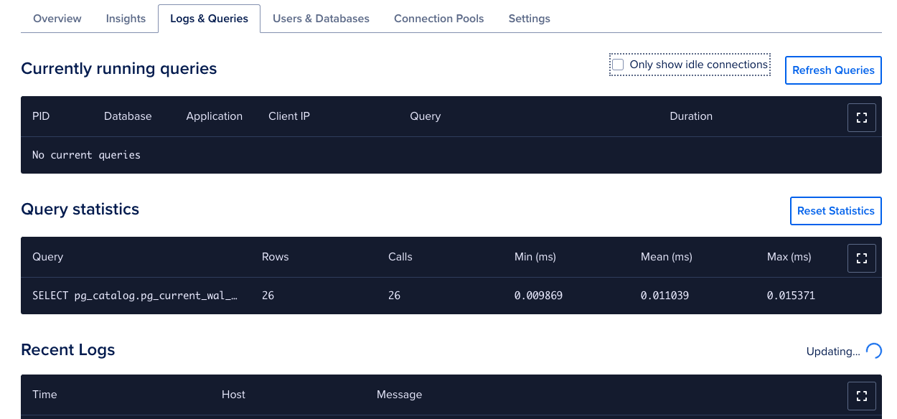Click the Reset Statistics button
The height and width of the screenshot is (419, 897).
[x=836, y=211]
